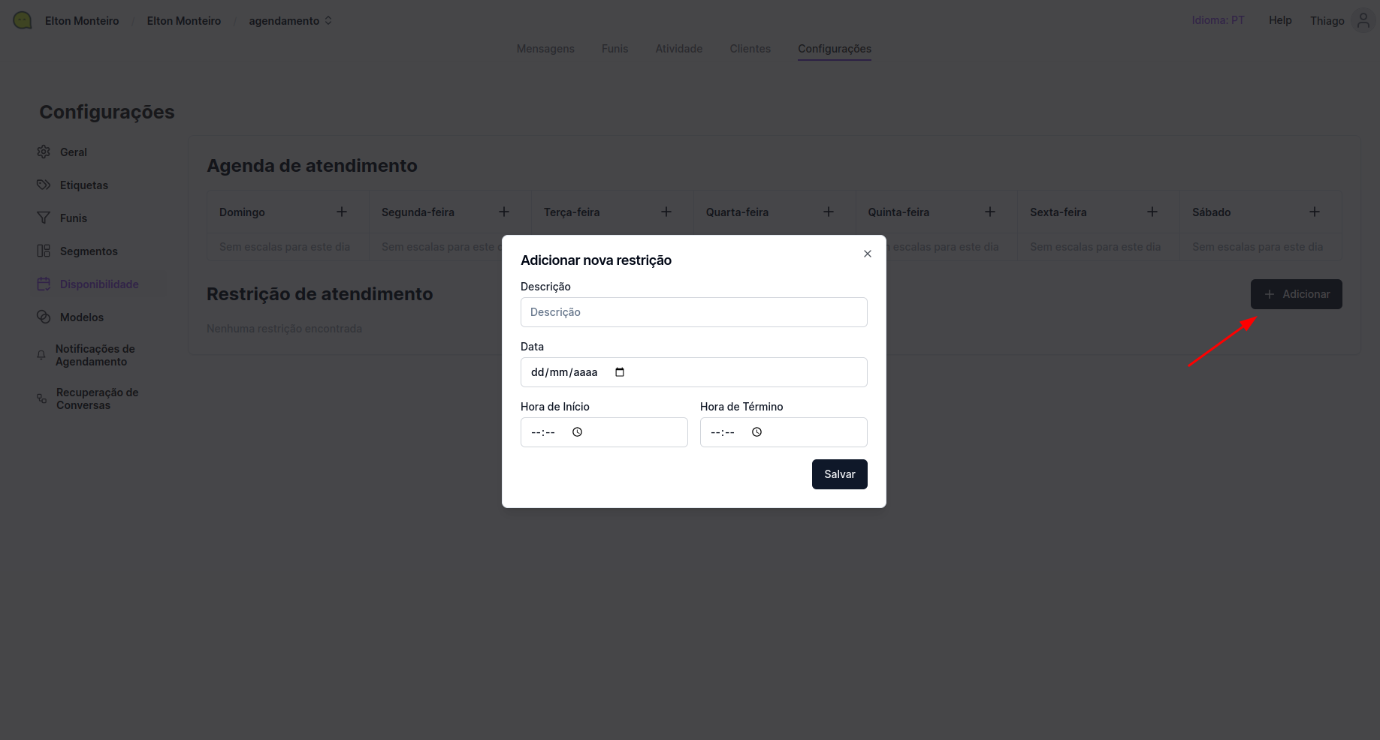Add schedule for Sábado with plus icon

1315,212
